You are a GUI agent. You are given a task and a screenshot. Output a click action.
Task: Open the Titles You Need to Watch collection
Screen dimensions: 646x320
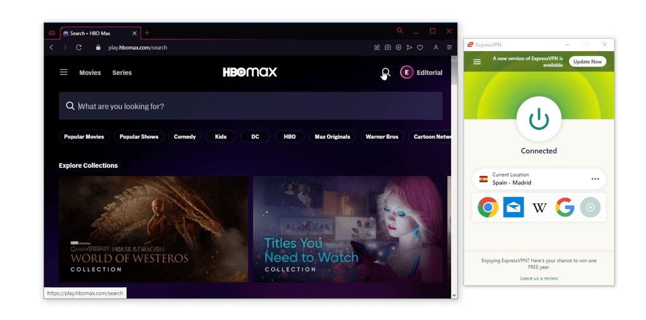348,229
